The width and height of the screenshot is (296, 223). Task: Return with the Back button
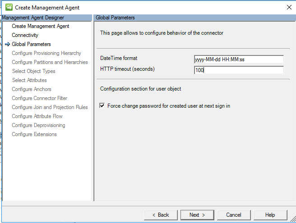click(x=161, y=215)
